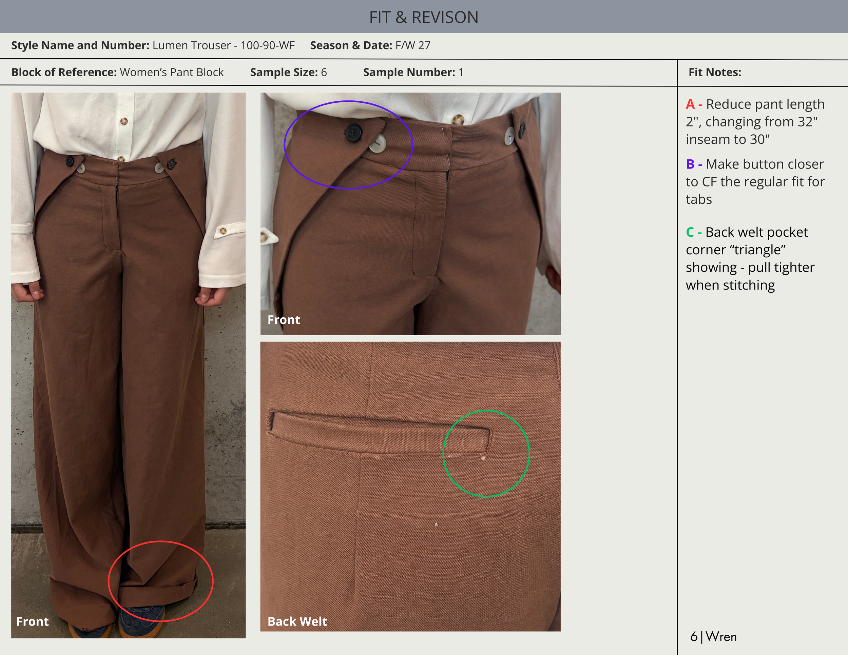Click the green letter C marker
The width and height of the screenshot is (848, 655).
(x=690, y=232)
